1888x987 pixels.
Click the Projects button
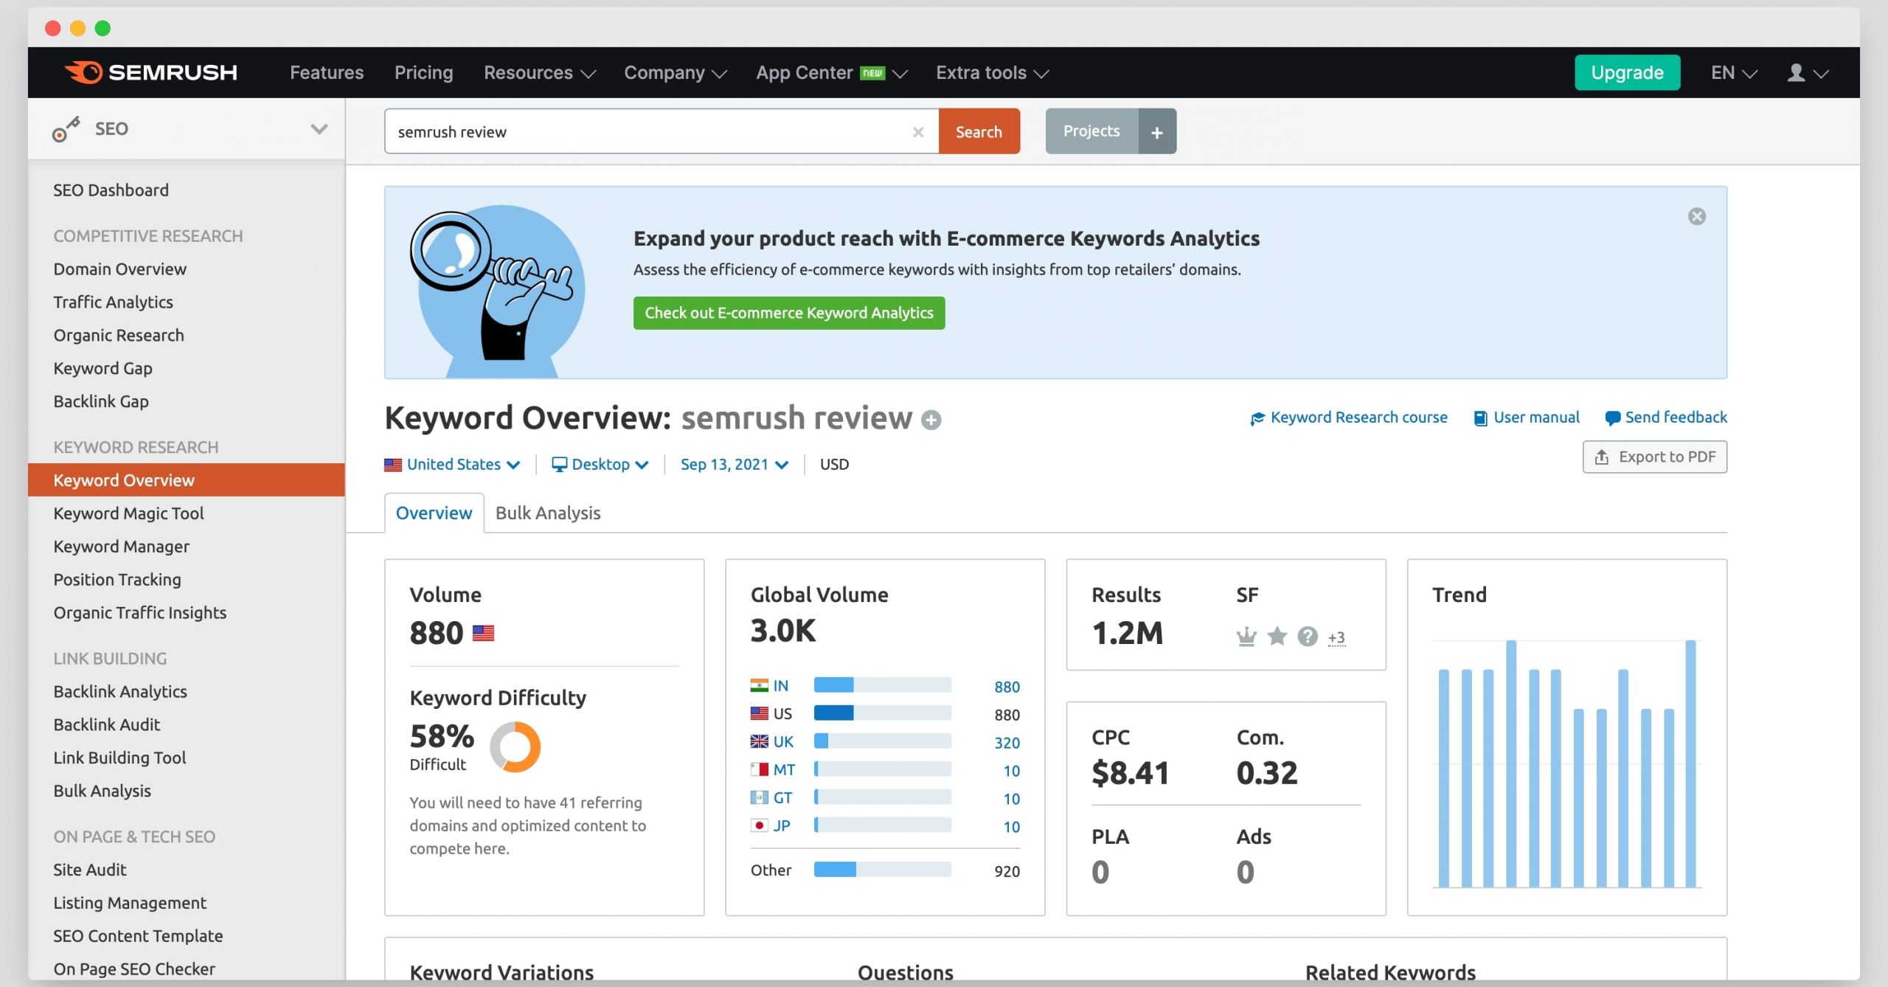click(1092, 132)
